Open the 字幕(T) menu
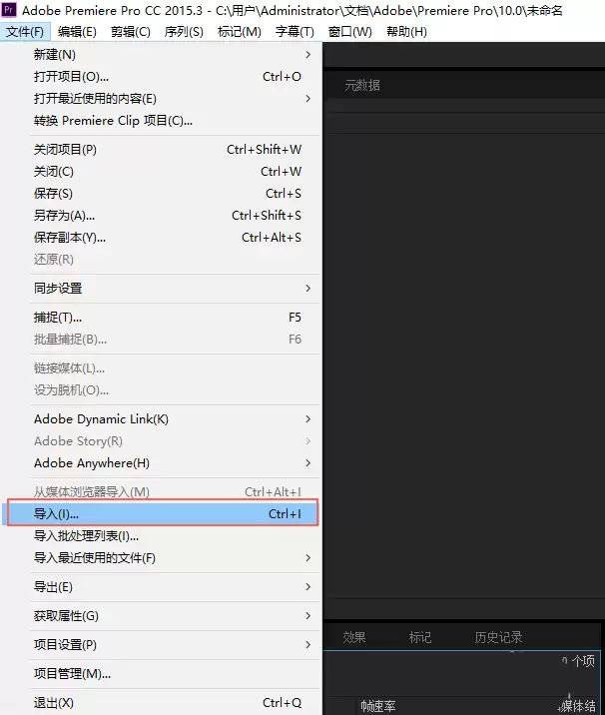Viewport: 605px width, 715px height. (295, 32)
